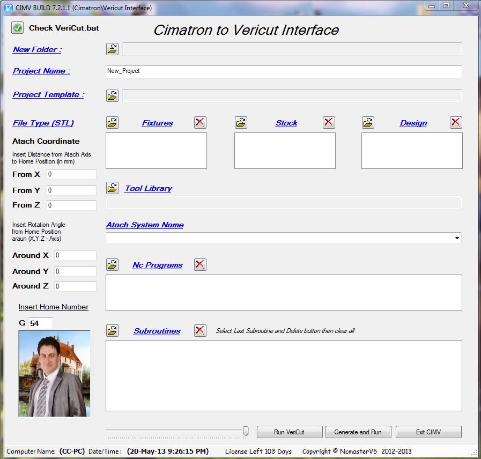Click the Run VeriCut button

coord(289,432)
